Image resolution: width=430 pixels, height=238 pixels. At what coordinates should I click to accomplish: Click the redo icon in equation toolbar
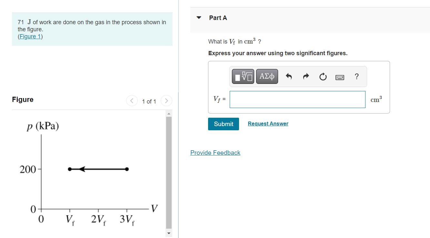305,76
